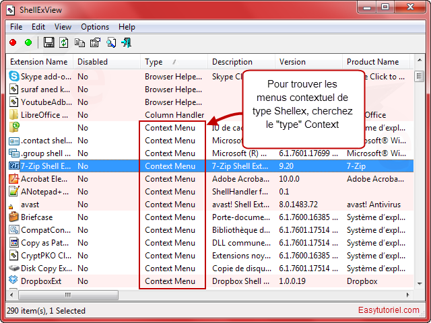Screen dimensions: 431x323
Task: Click the 7-Zip Shell Extension icon
Action: click(13, 166)
